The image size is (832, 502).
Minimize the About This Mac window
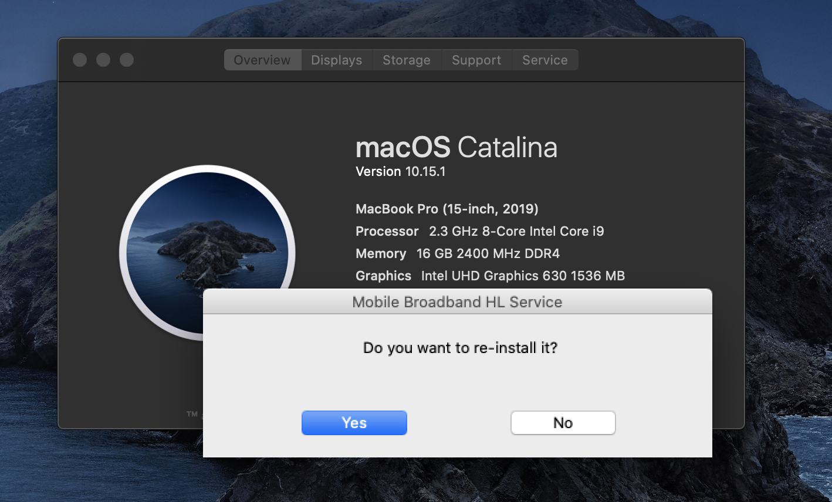(103, 60)
